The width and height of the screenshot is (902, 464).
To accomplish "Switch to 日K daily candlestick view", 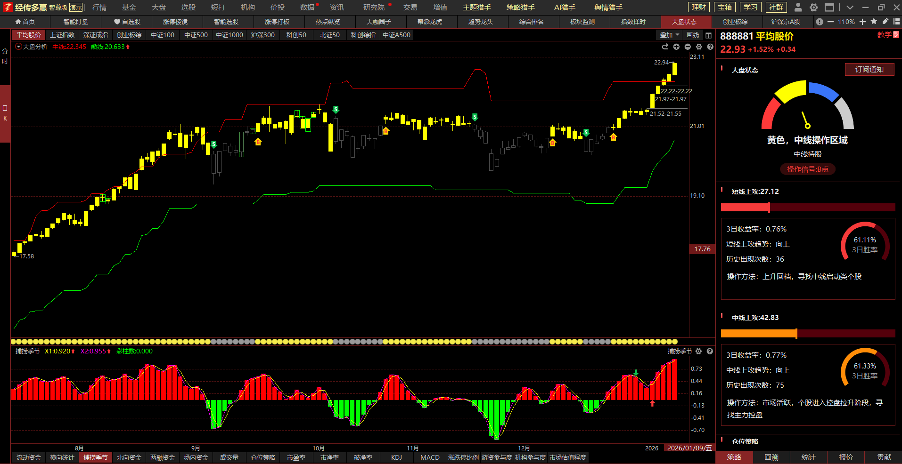I will click(5, 113).
